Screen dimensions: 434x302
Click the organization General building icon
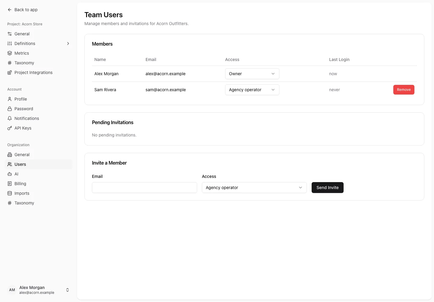(x=10, y=155)
